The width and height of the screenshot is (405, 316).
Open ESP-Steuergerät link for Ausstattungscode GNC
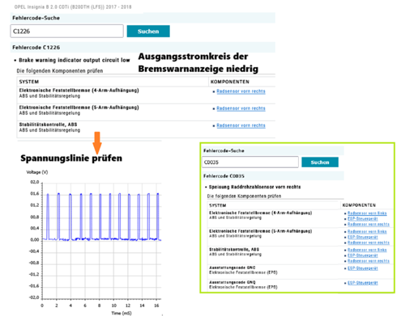coord(363,268)
